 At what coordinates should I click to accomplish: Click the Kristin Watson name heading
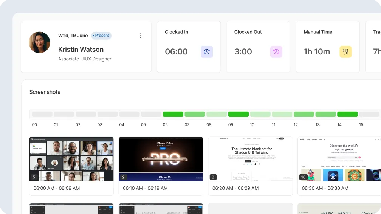(x=81, y=50)
